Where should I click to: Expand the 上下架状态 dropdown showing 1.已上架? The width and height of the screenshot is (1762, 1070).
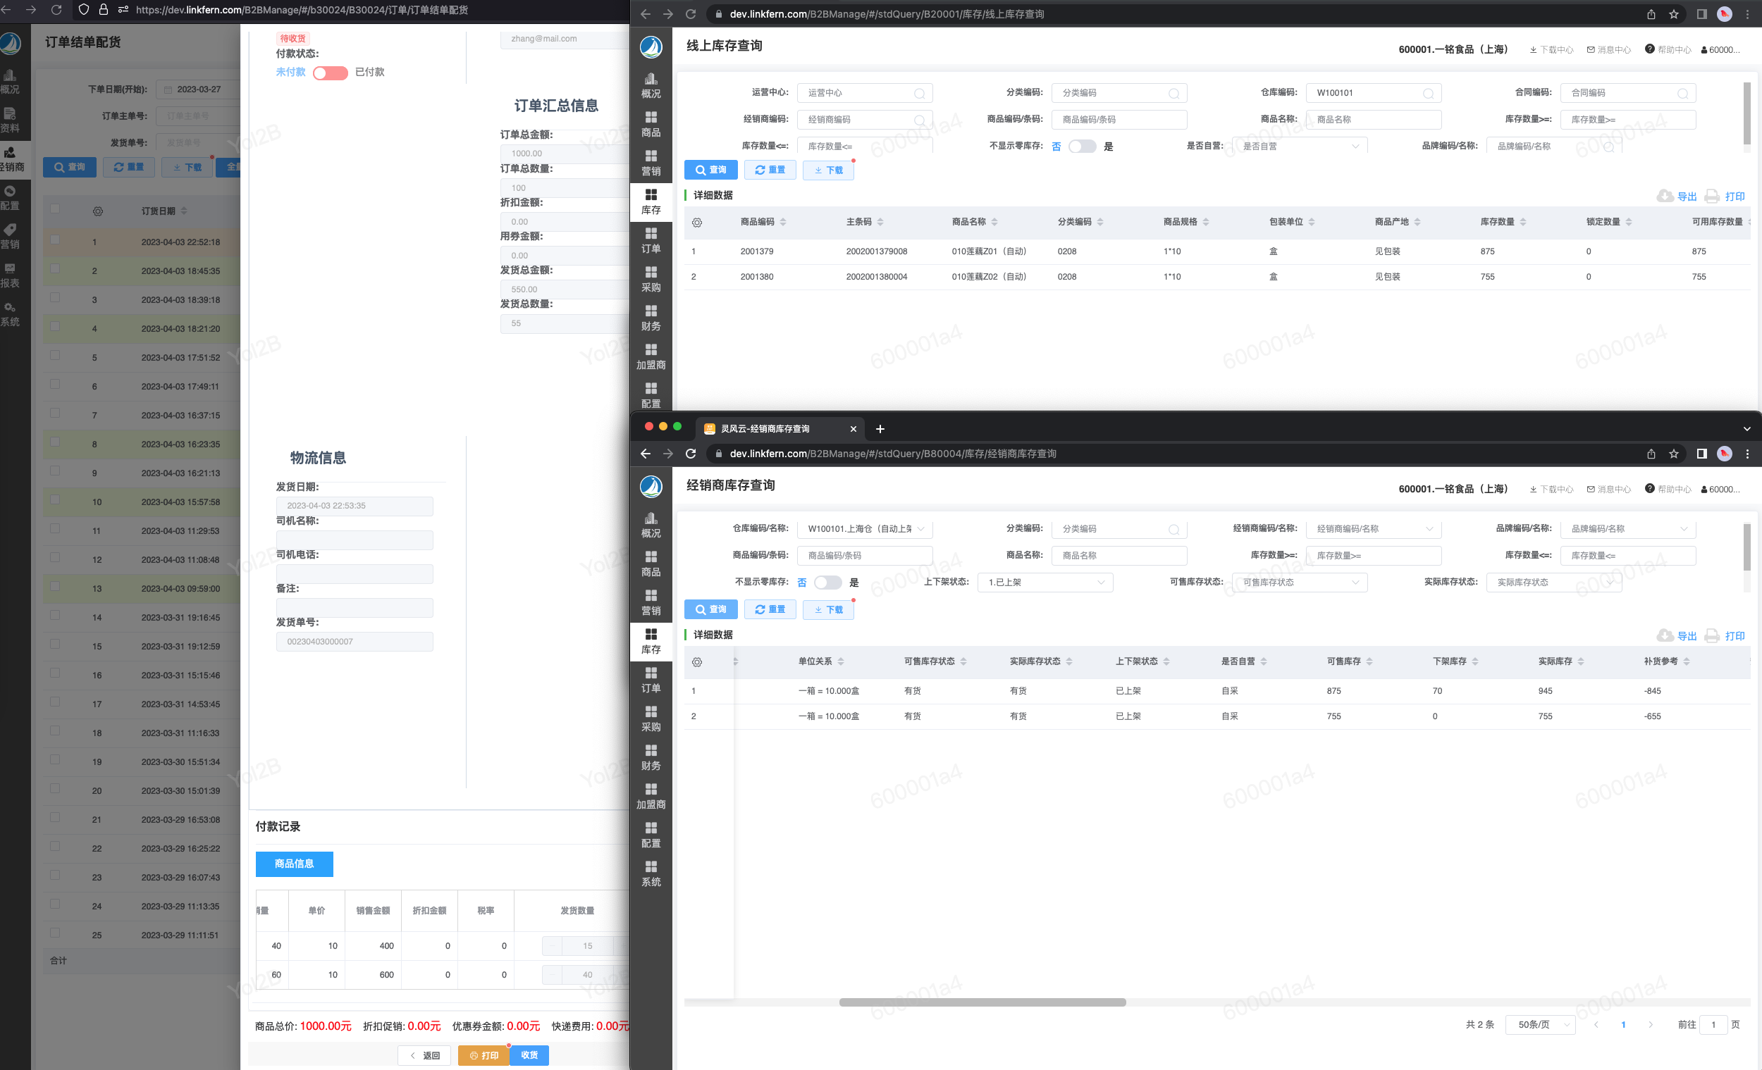click(x=1045, y=583)
